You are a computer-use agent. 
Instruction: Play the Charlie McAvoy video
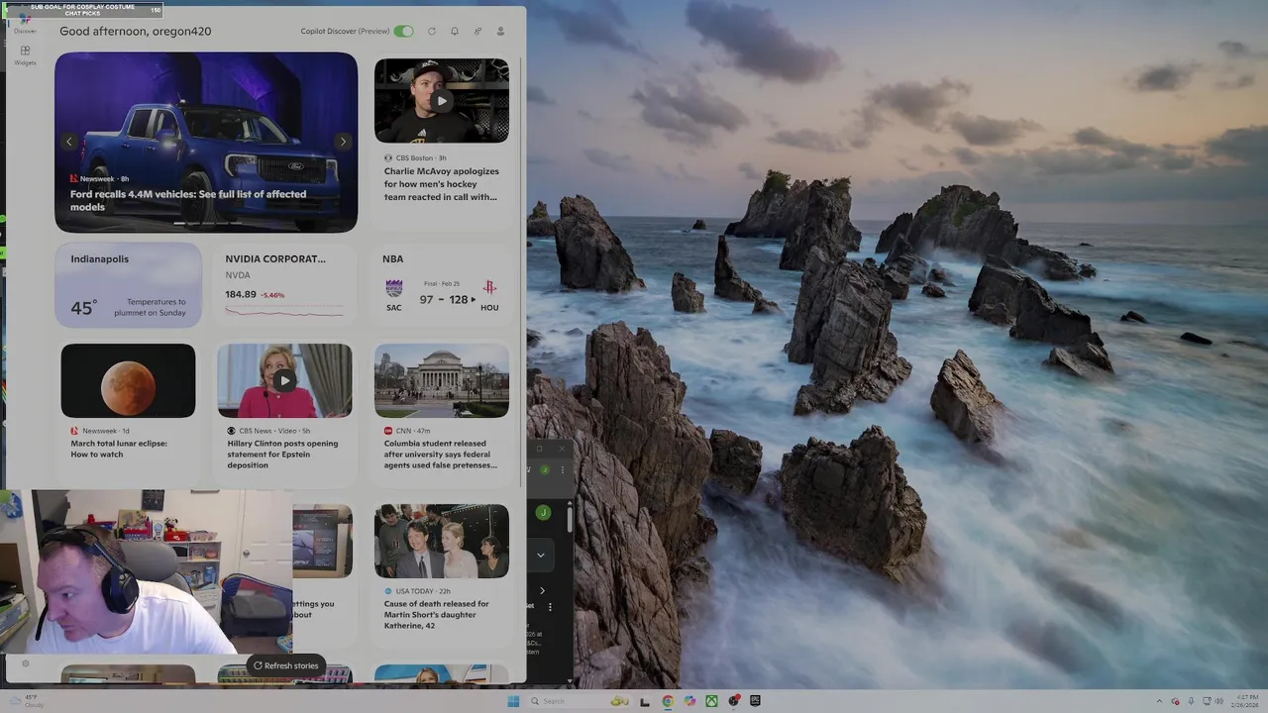pos(442,100)
